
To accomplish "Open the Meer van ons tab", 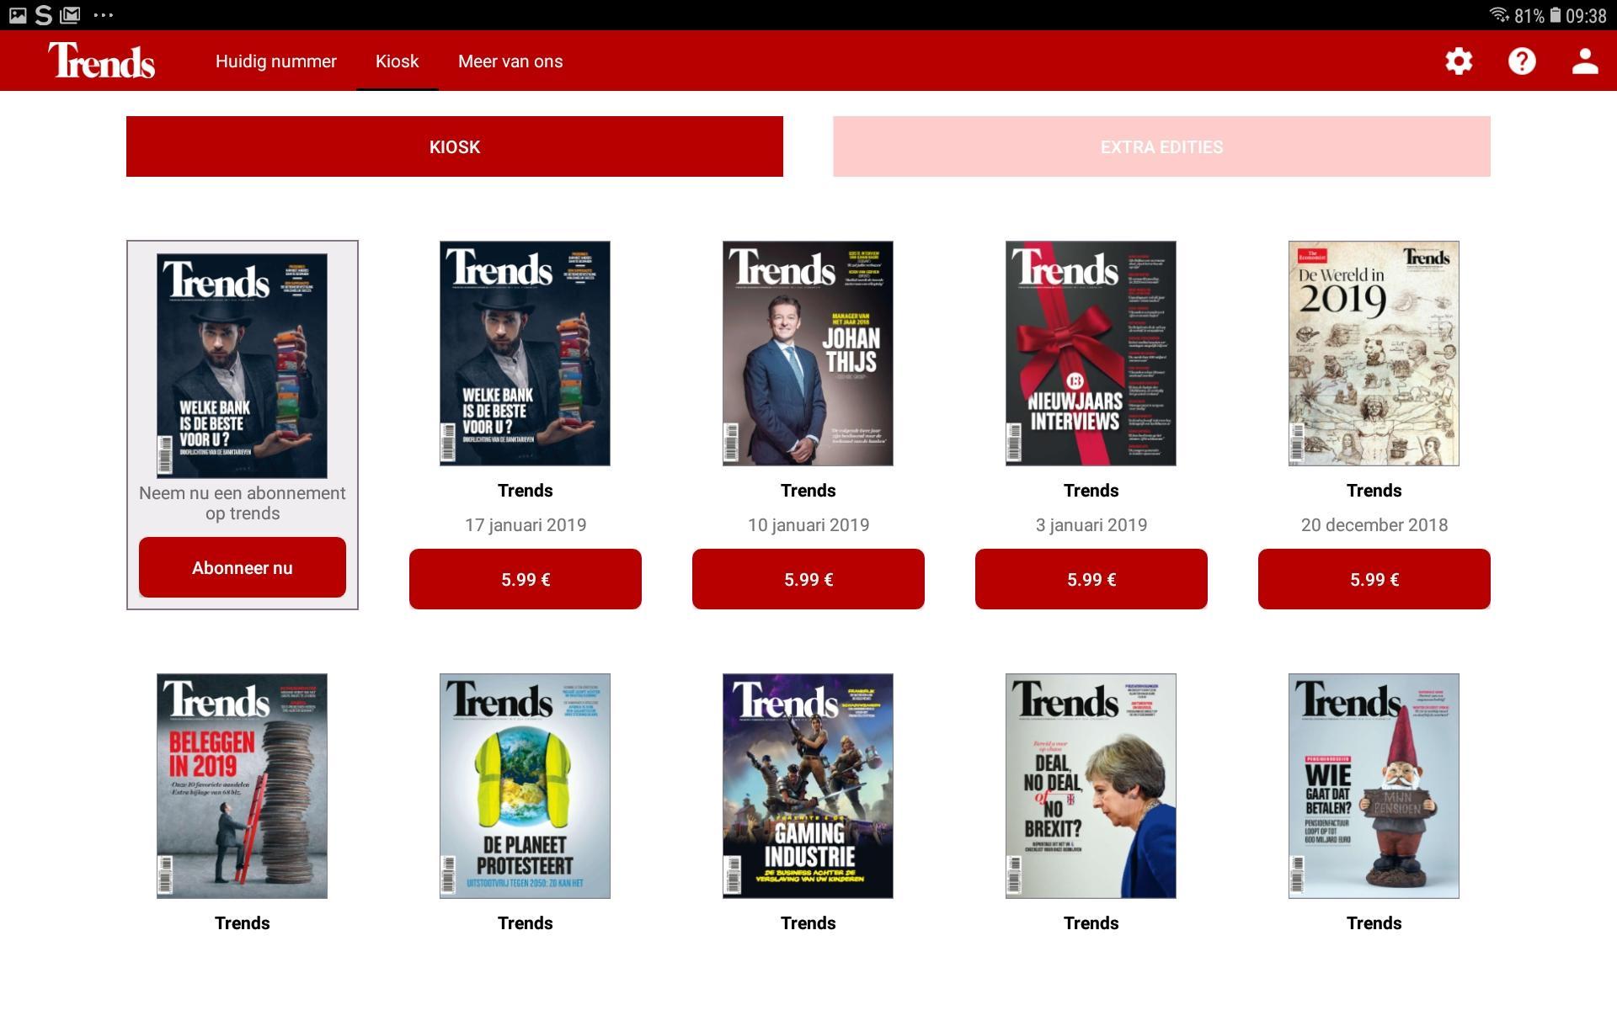I will pos(510,61).
